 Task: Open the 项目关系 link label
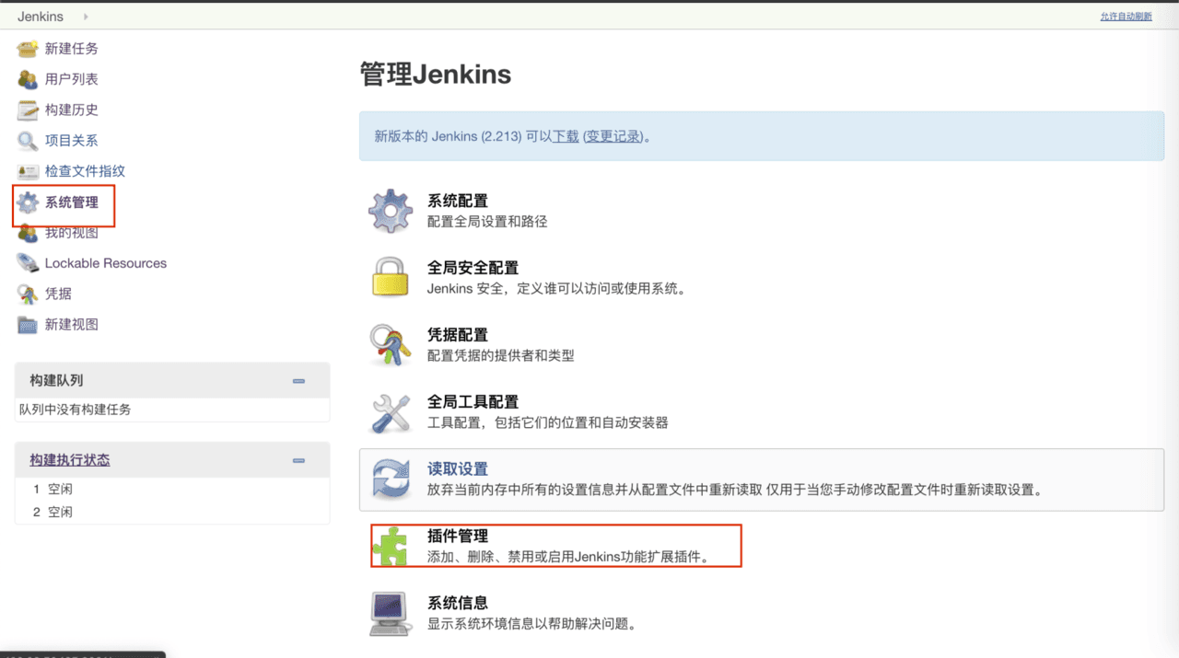click(x=72, y=141)
